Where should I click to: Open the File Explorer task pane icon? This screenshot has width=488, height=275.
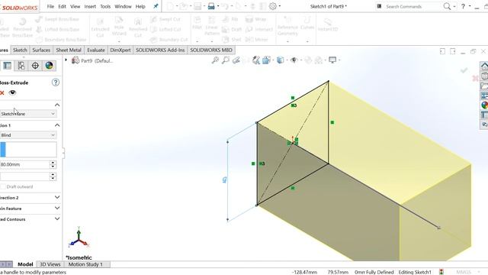[484, 86]
